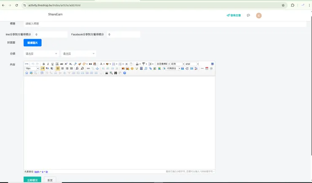312x183 pixels.
Task: Toggle underline formatting
Action: coord(53,64)
